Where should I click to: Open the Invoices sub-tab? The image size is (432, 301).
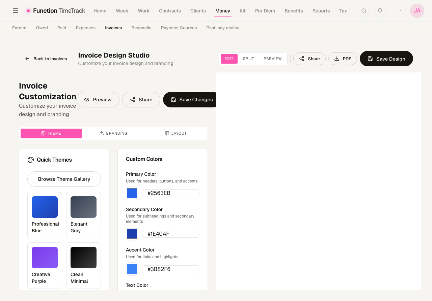click(x=113, y=28)
